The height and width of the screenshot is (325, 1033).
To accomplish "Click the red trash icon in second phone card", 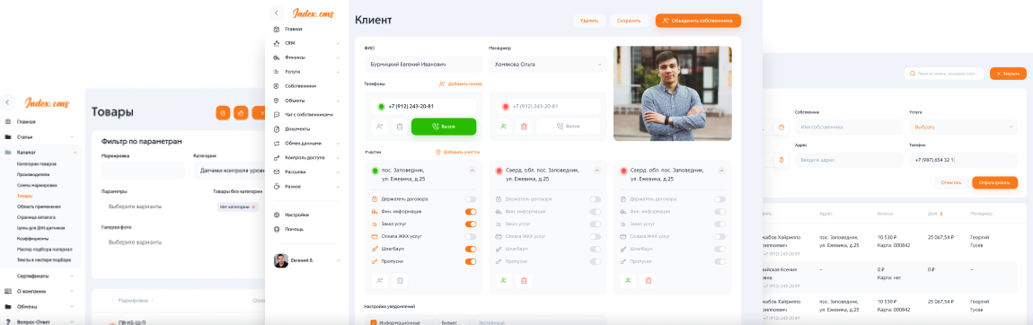I will (x=524, y=127).
